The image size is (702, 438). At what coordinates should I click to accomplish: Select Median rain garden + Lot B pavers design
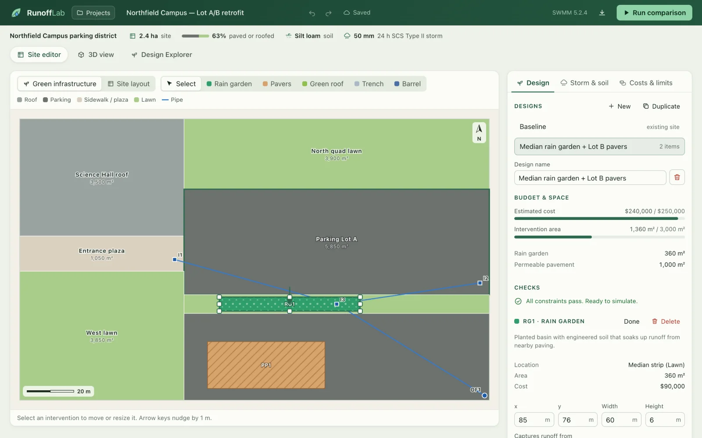click(x=599, y=147)
